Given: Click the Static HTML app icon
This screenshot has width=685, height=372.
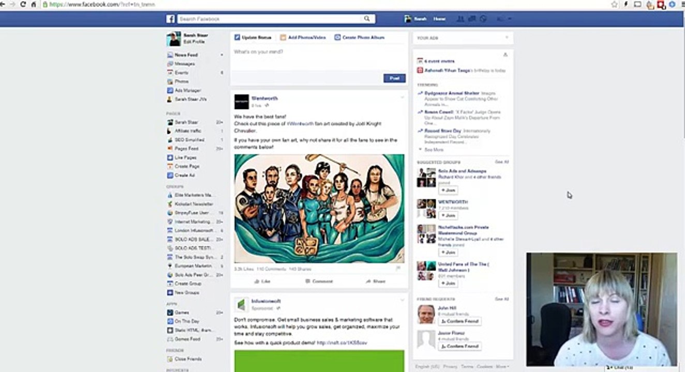Looking at the screenshot, I should [170, 330].
